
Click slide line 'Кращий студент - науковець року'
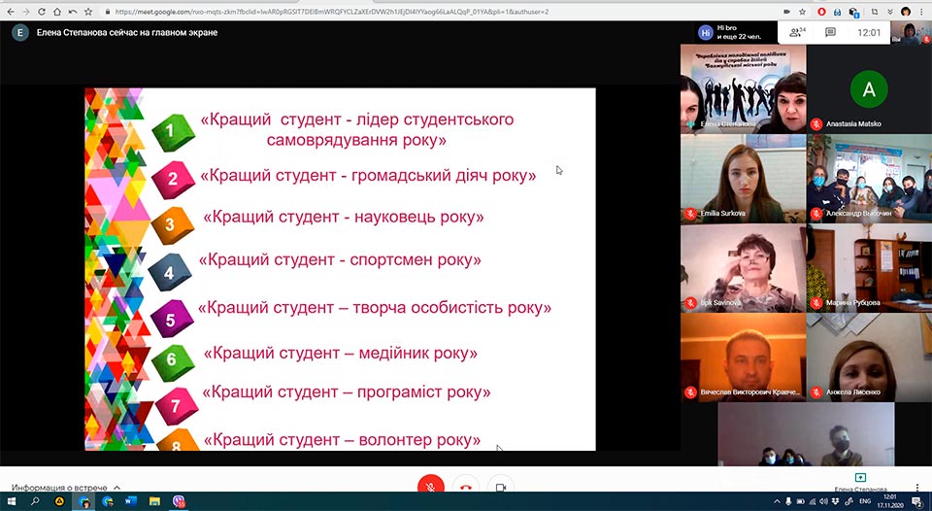343,217
